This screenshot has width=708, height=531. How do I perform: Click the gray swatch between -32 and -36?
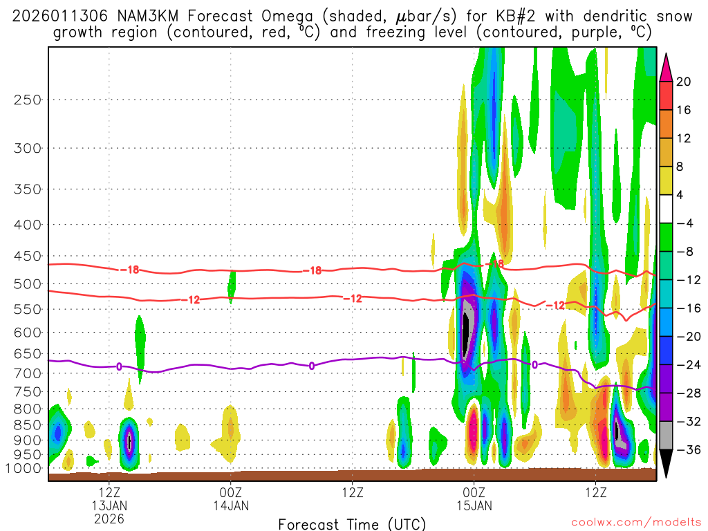point(666,436)
